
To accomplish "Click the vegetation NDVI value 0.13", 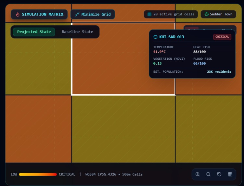I will [x=157, y=63].
